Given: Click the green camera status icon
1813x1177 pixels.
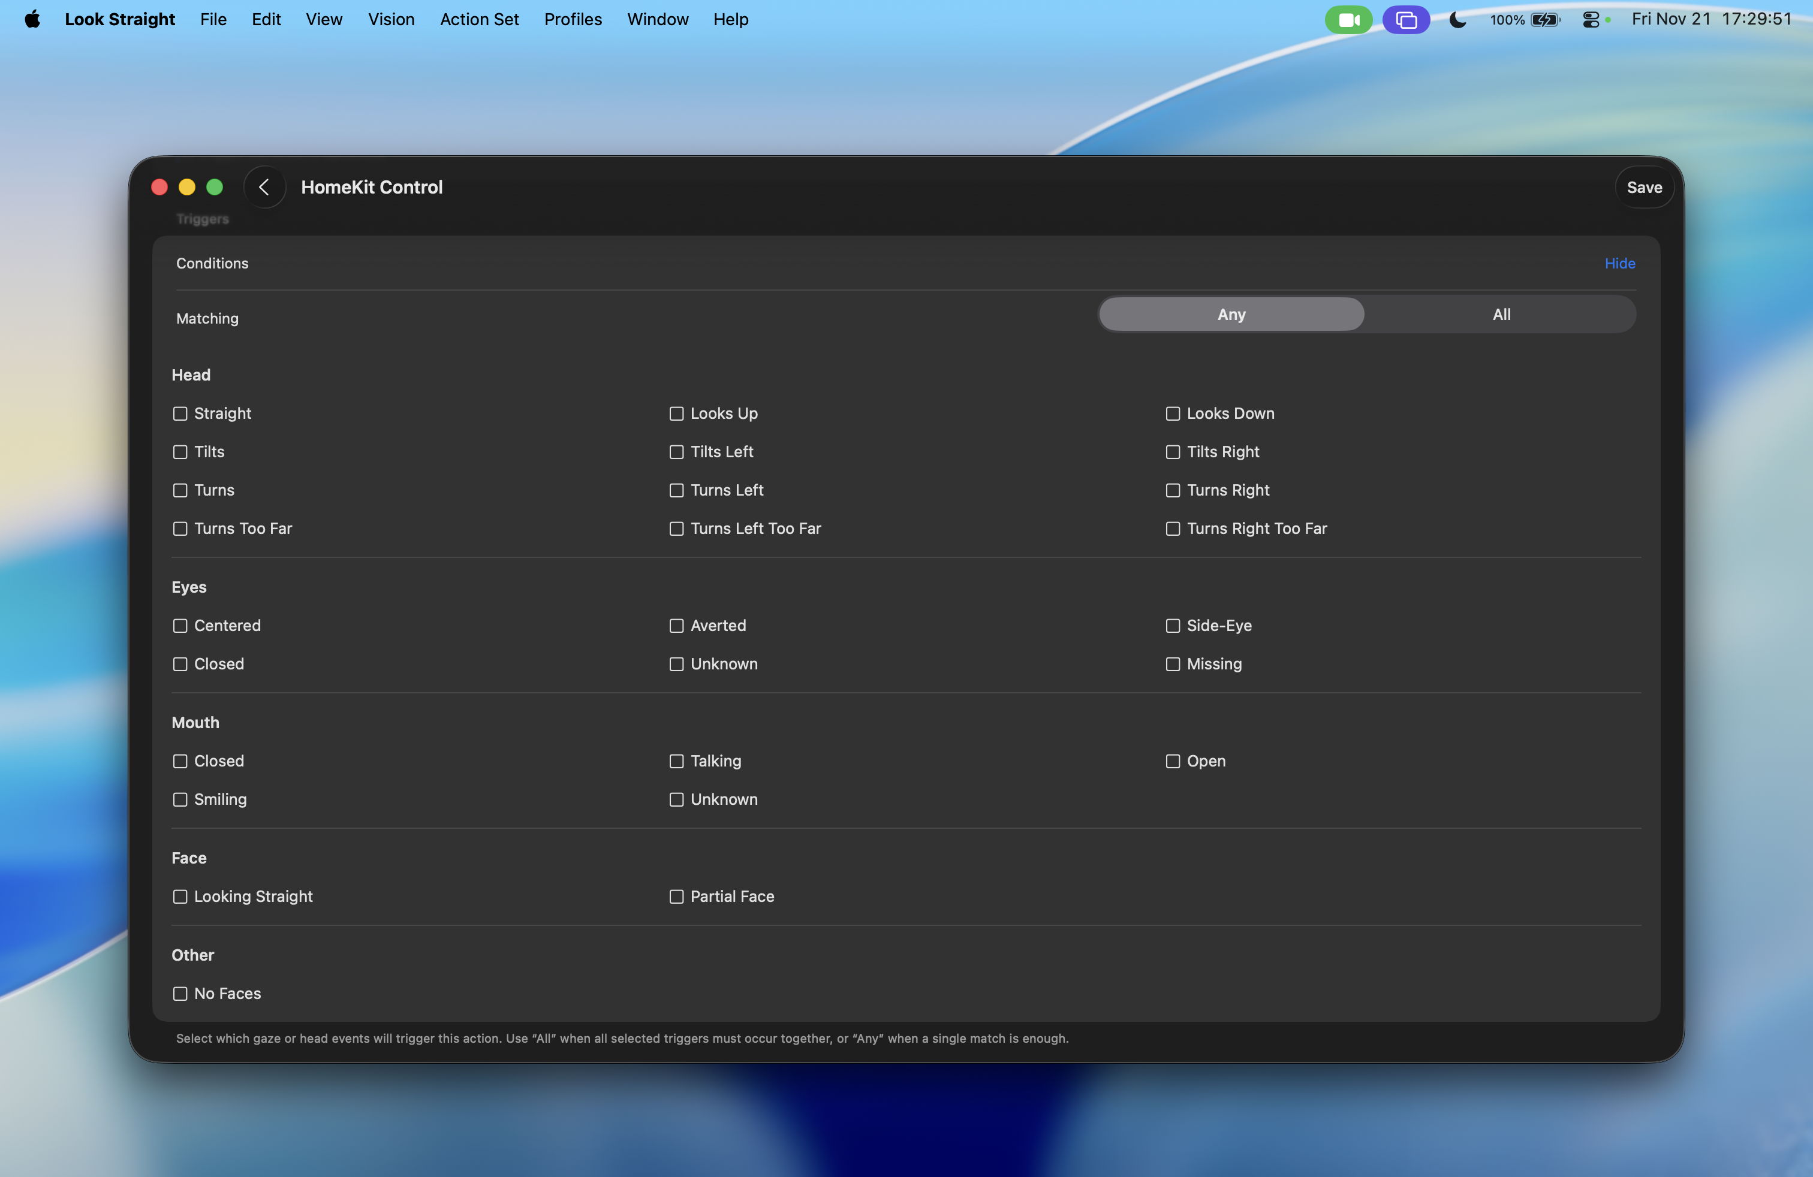Looking at the screenshot, I should tap(1348, 20).
